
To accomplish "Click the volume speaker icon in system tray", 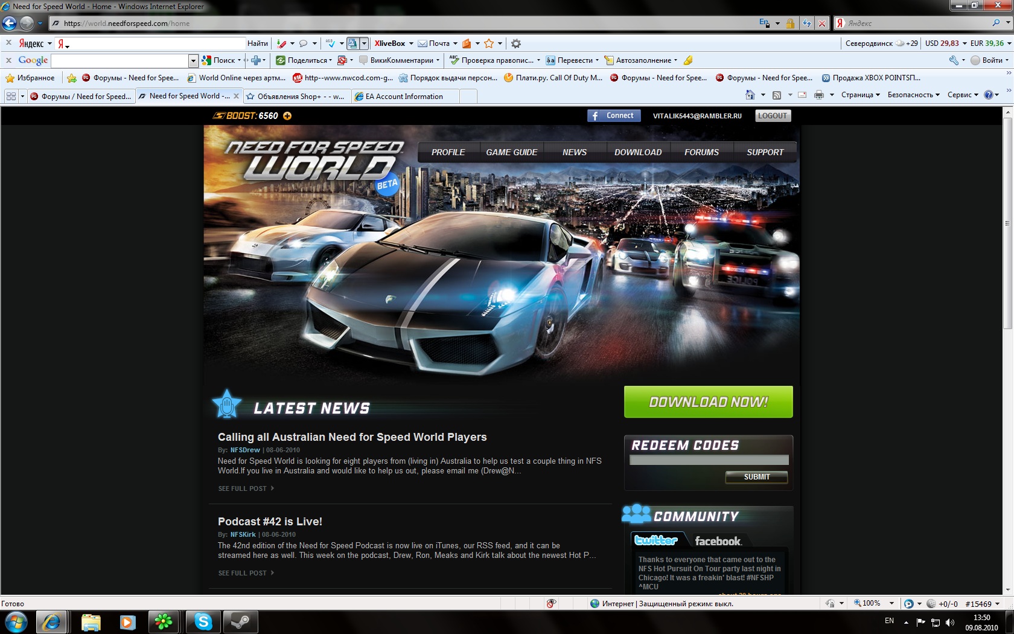I will 950,623.
